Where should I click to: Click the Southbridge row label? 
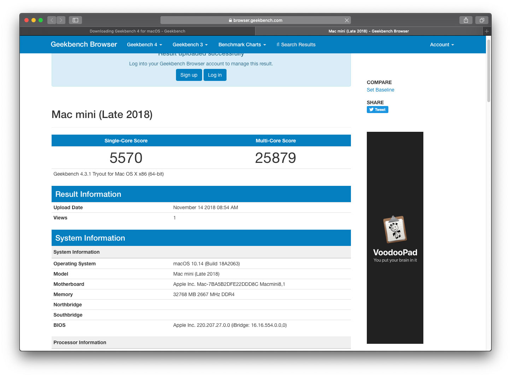click(68, 315)
